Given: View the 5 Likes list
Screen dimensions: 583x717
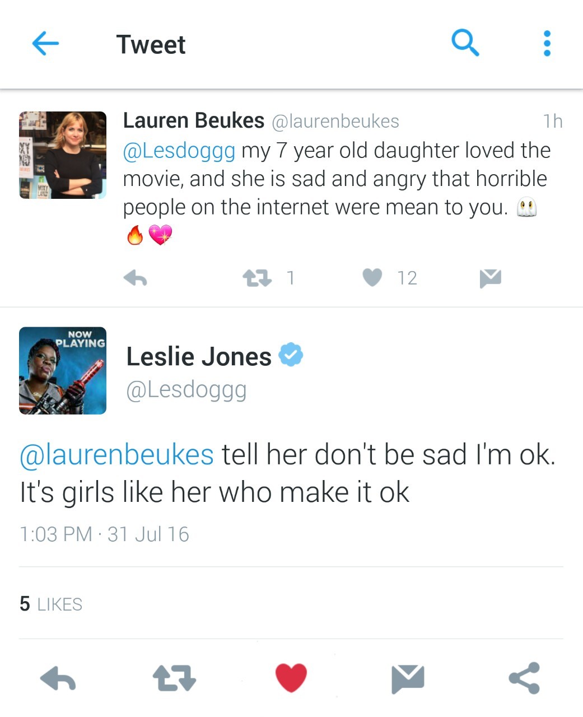Looking at the screenshot, I should [51, 604].
